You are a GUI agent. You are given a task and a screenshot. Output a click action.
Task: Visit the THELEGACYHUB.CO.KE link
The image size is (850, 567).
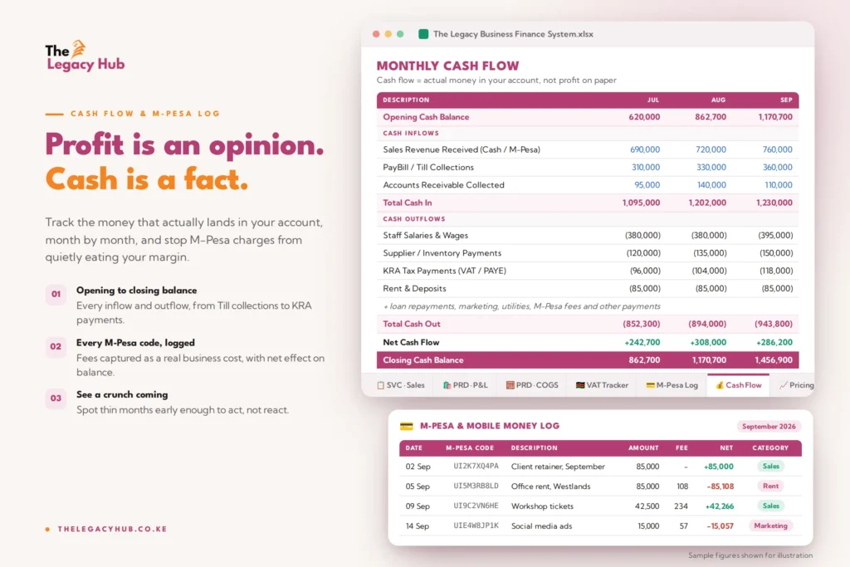112,529
